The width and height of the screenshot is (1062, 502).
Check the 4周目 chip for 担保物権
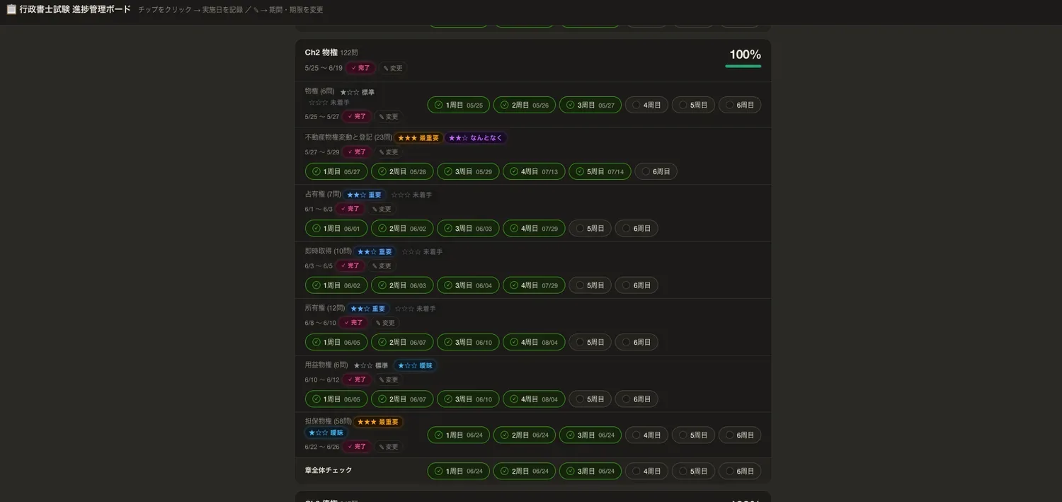click(x=646, y=435)
